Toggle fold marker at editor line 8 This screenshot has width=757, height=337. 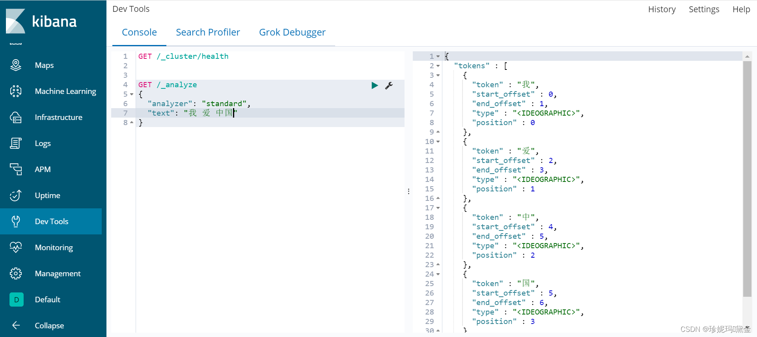tap(132, 122)
